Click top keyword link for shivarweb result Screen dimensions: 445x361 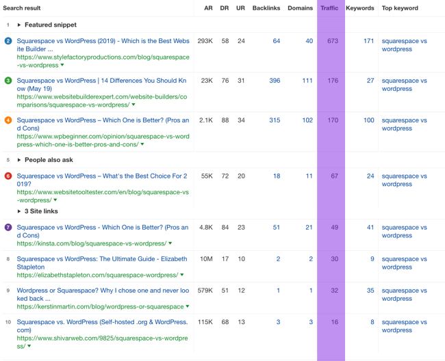pyautogui.click(x=404, y=326)
